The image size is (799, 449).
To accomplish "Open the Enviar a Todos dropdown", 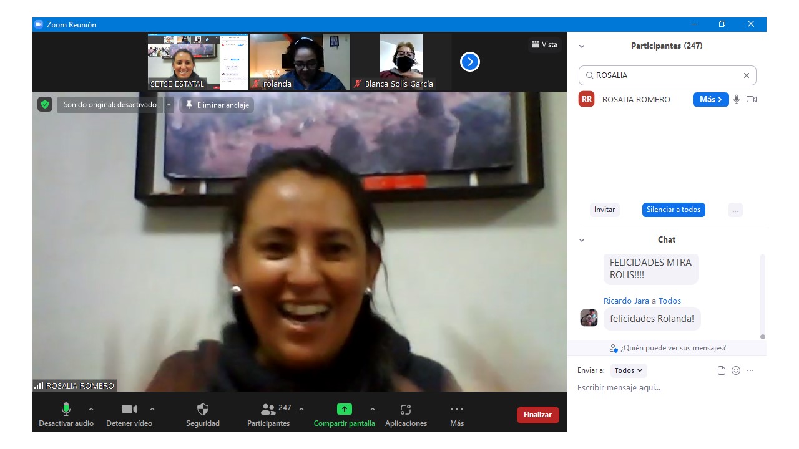I will [x=629, y=370].
